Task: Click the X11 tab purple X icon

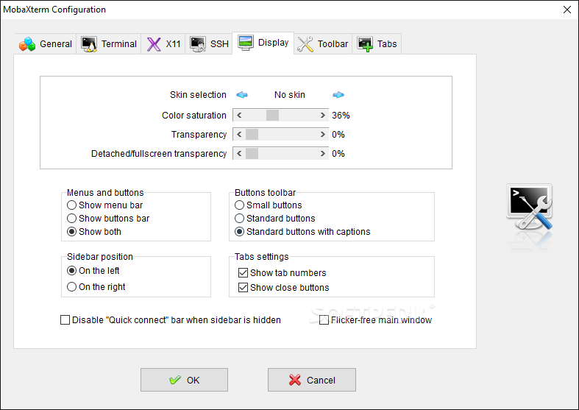Action: 154,44
